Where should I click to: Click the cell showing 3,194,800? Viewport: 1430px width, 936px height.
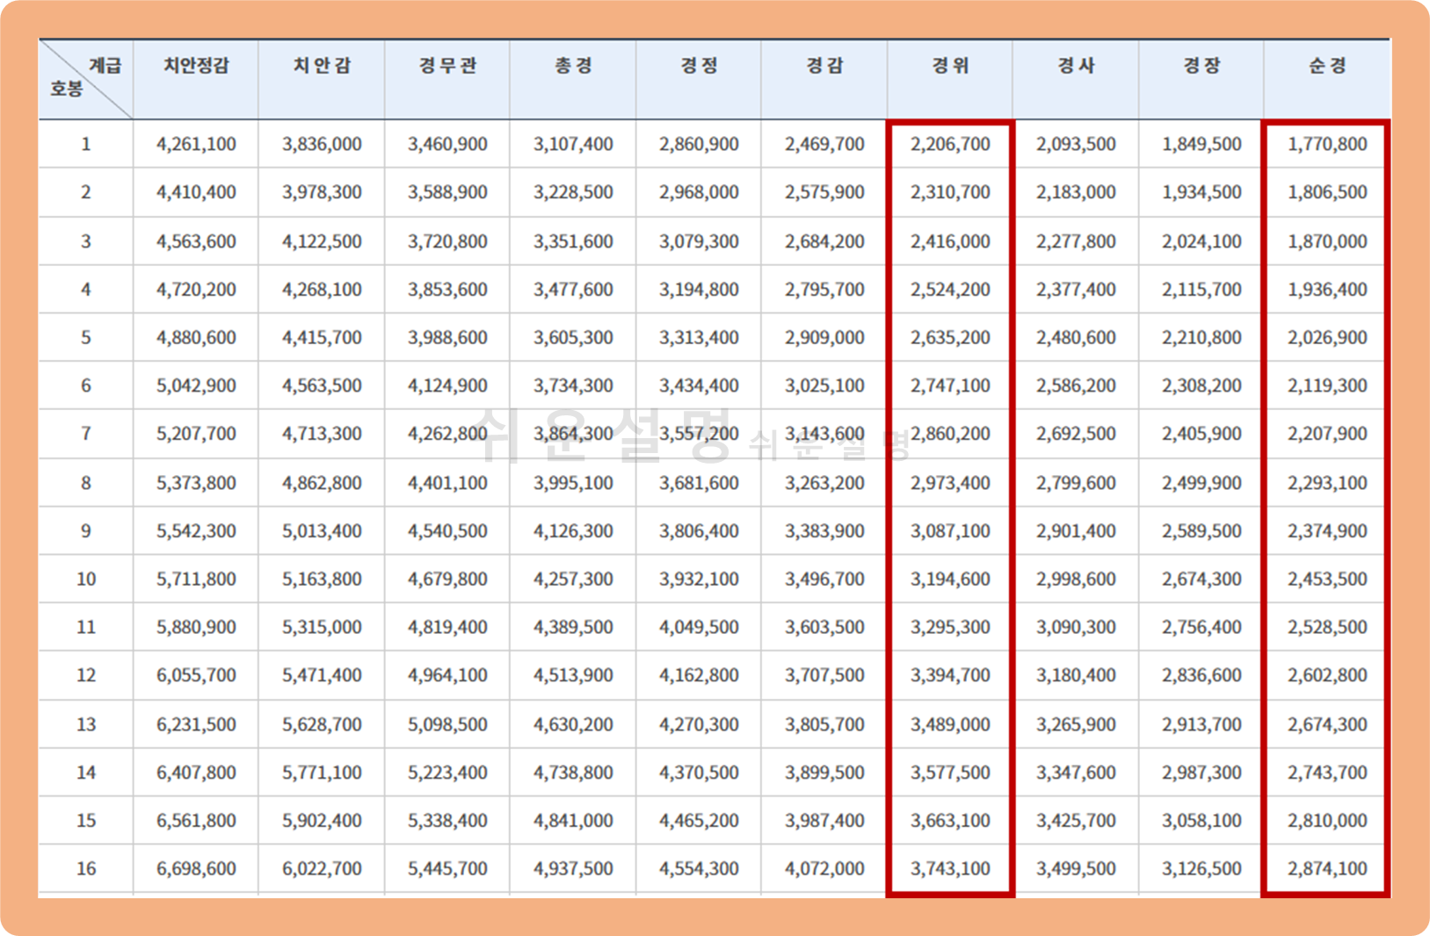point(699,290)
